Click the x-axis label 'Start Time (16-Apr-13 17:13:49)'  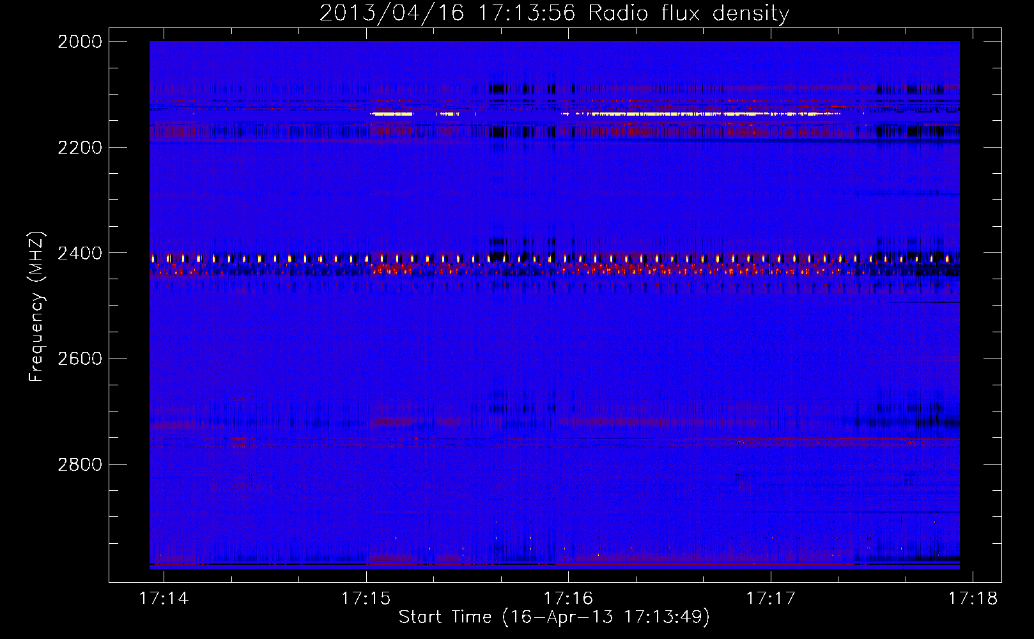pyautogui.click(x=554, y=617)
